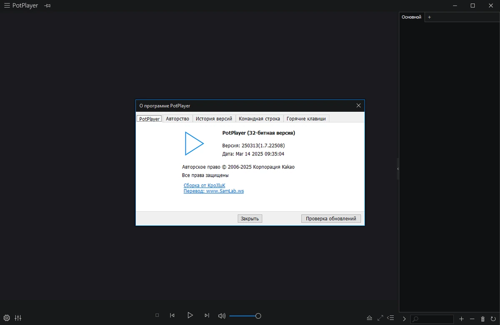This screenshot has width=500, height=325.
Task: Open the Перевод: www.SamLab.ws link
Action: (214, 191)
